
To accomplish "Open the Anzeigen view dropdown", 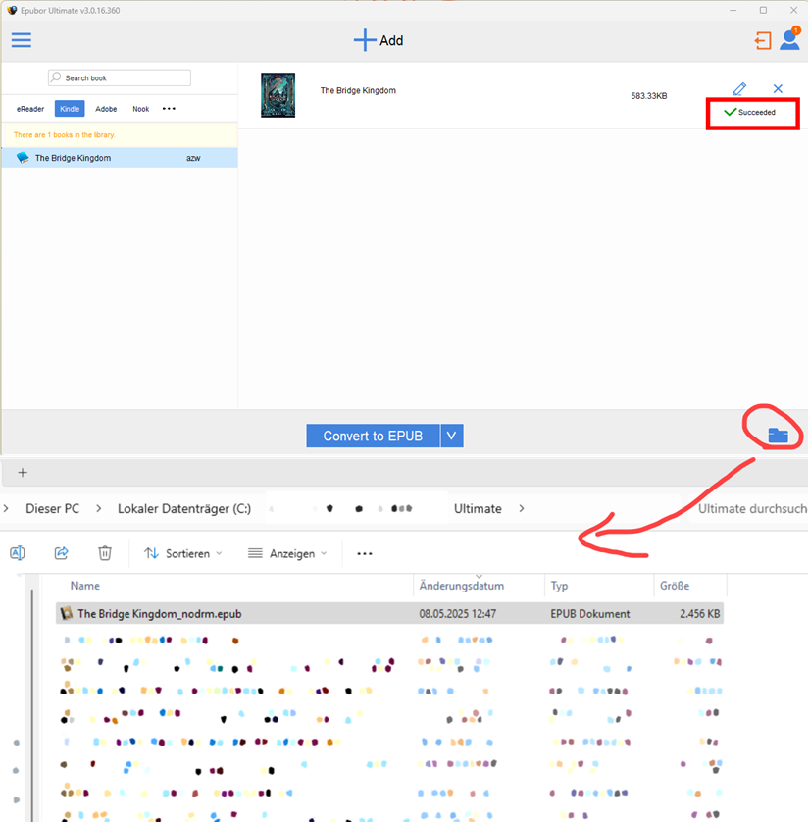I will [287, 554].
